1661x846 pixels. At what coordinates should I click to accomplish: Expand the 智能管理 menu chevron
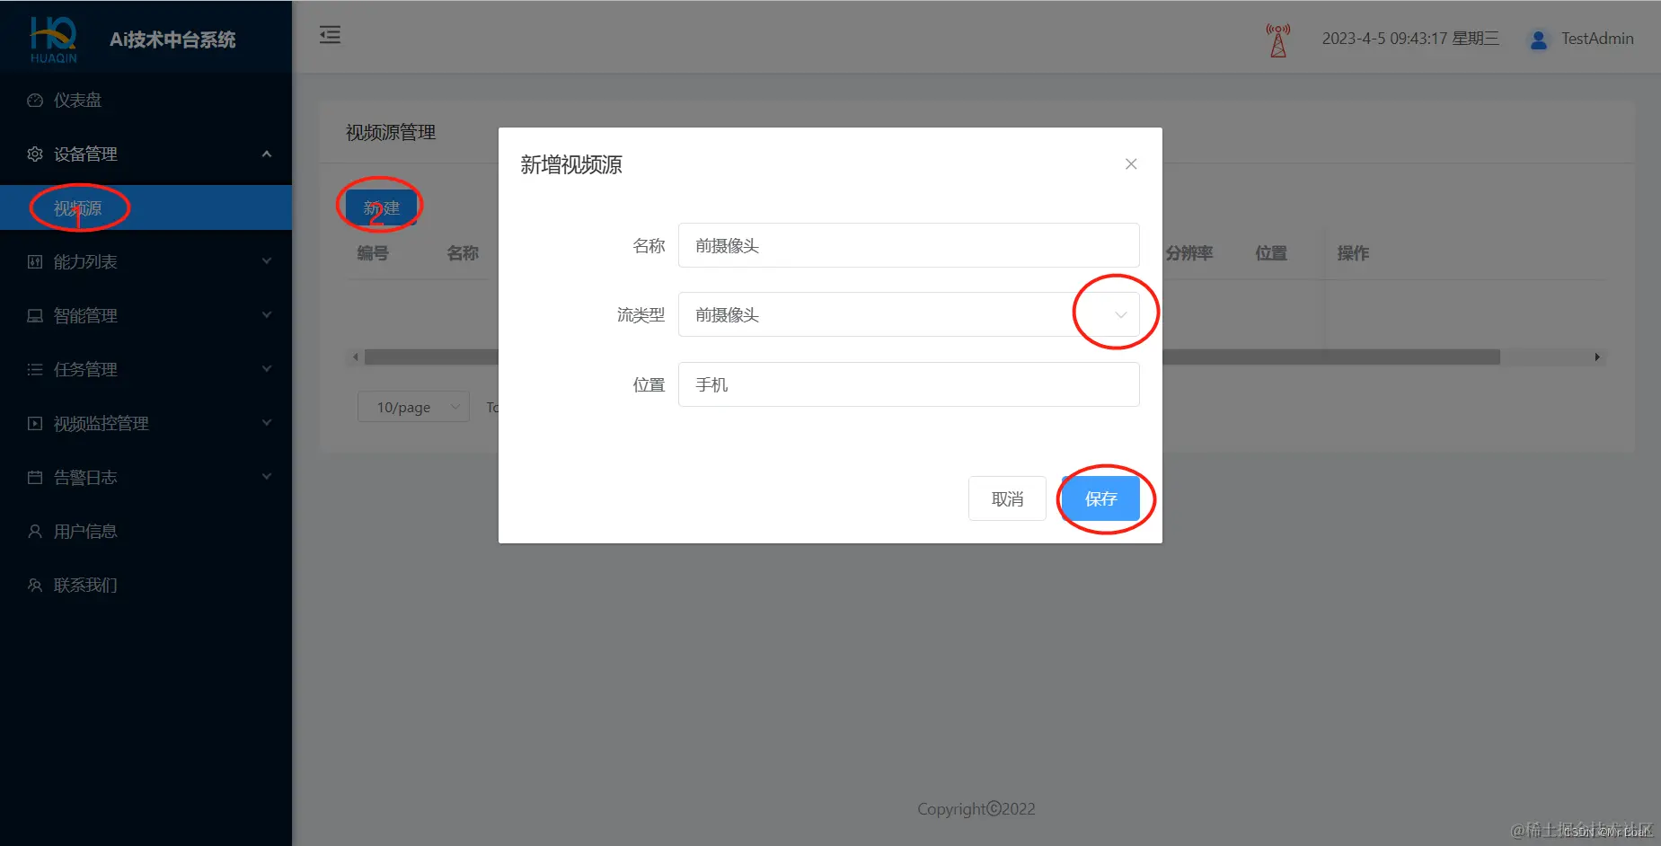click(267, 315)
